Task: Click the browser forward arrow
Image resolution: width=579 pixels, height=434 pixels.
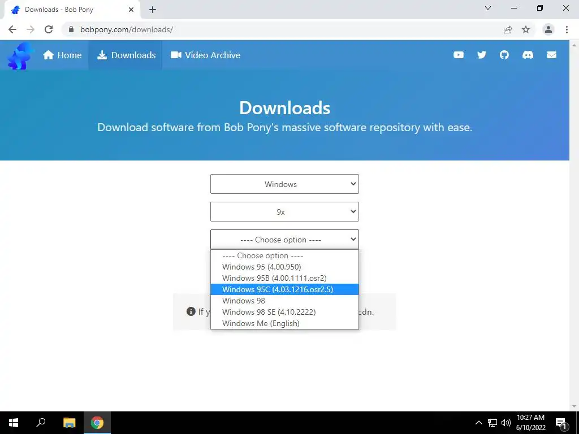Action: (31, 29)
